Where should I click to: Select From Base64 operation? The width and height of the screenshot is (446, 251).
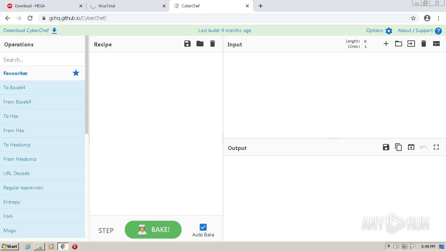43,102
